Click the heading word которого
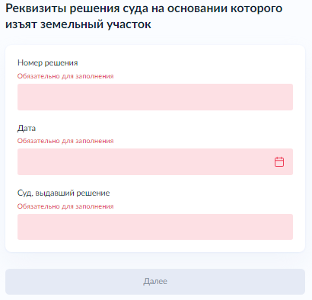The image size is (312, 300). 256,9
